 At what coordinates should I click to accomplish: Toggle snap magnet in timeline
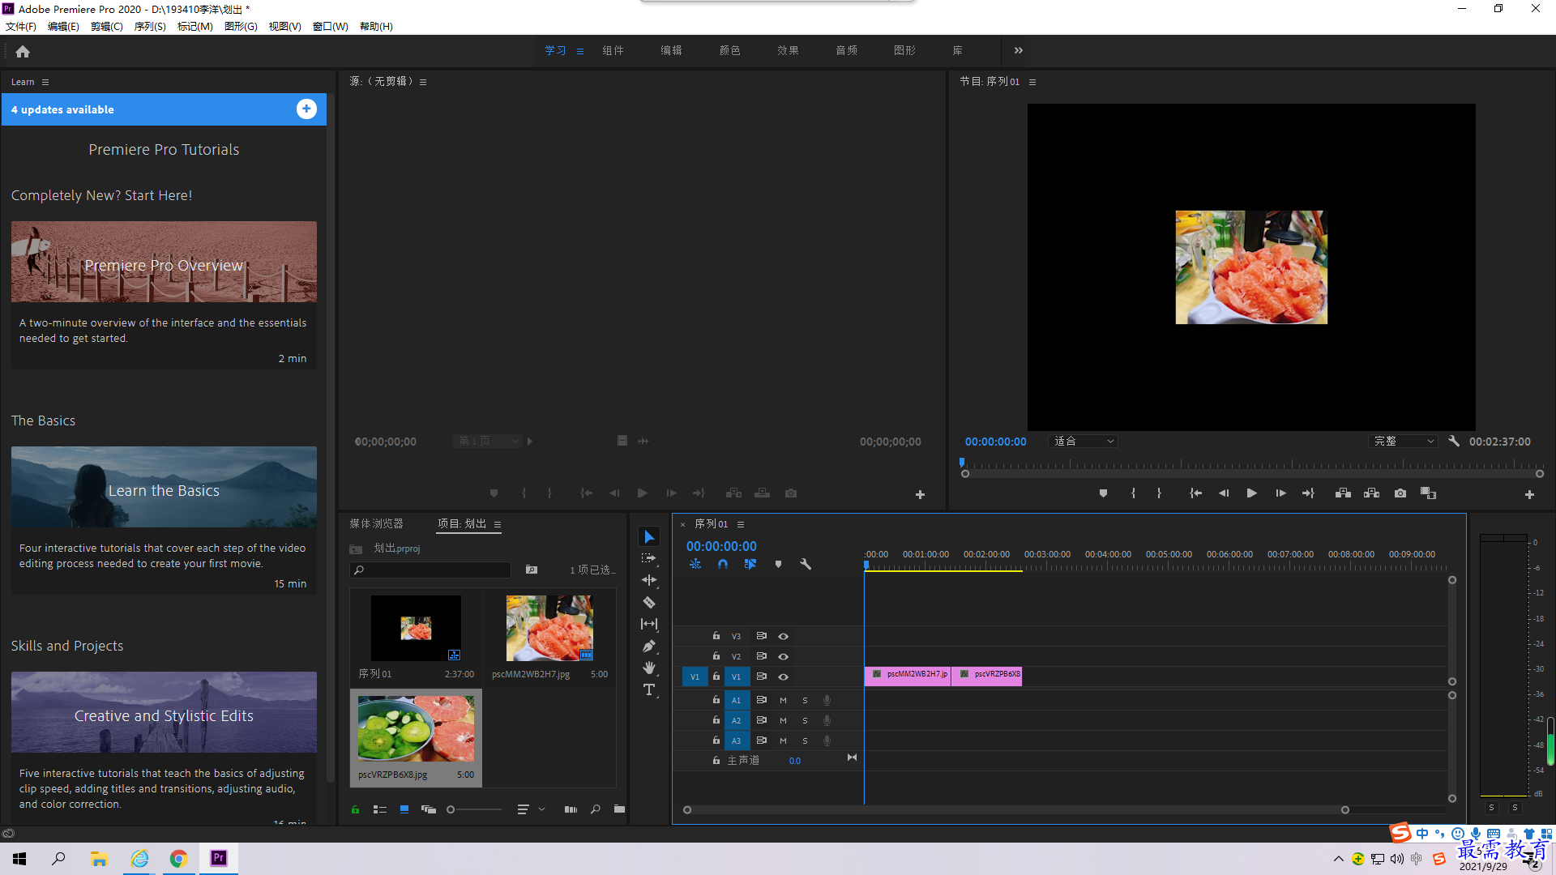pyautogui.click(x=723, y=564)
